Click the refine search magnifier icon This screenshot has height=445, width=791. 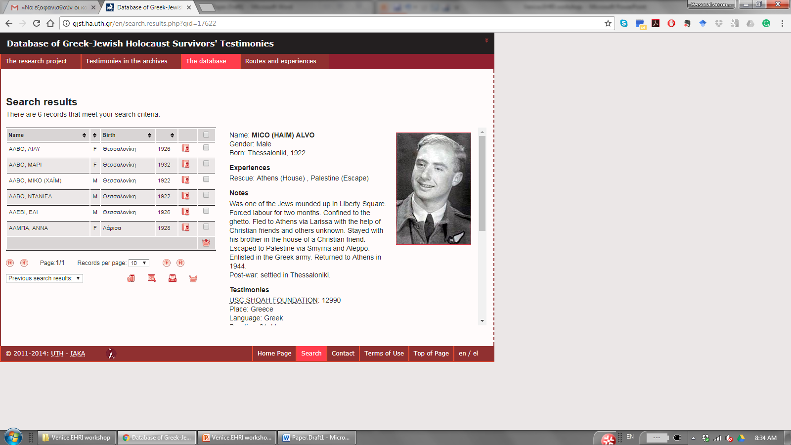click(152, 278)
